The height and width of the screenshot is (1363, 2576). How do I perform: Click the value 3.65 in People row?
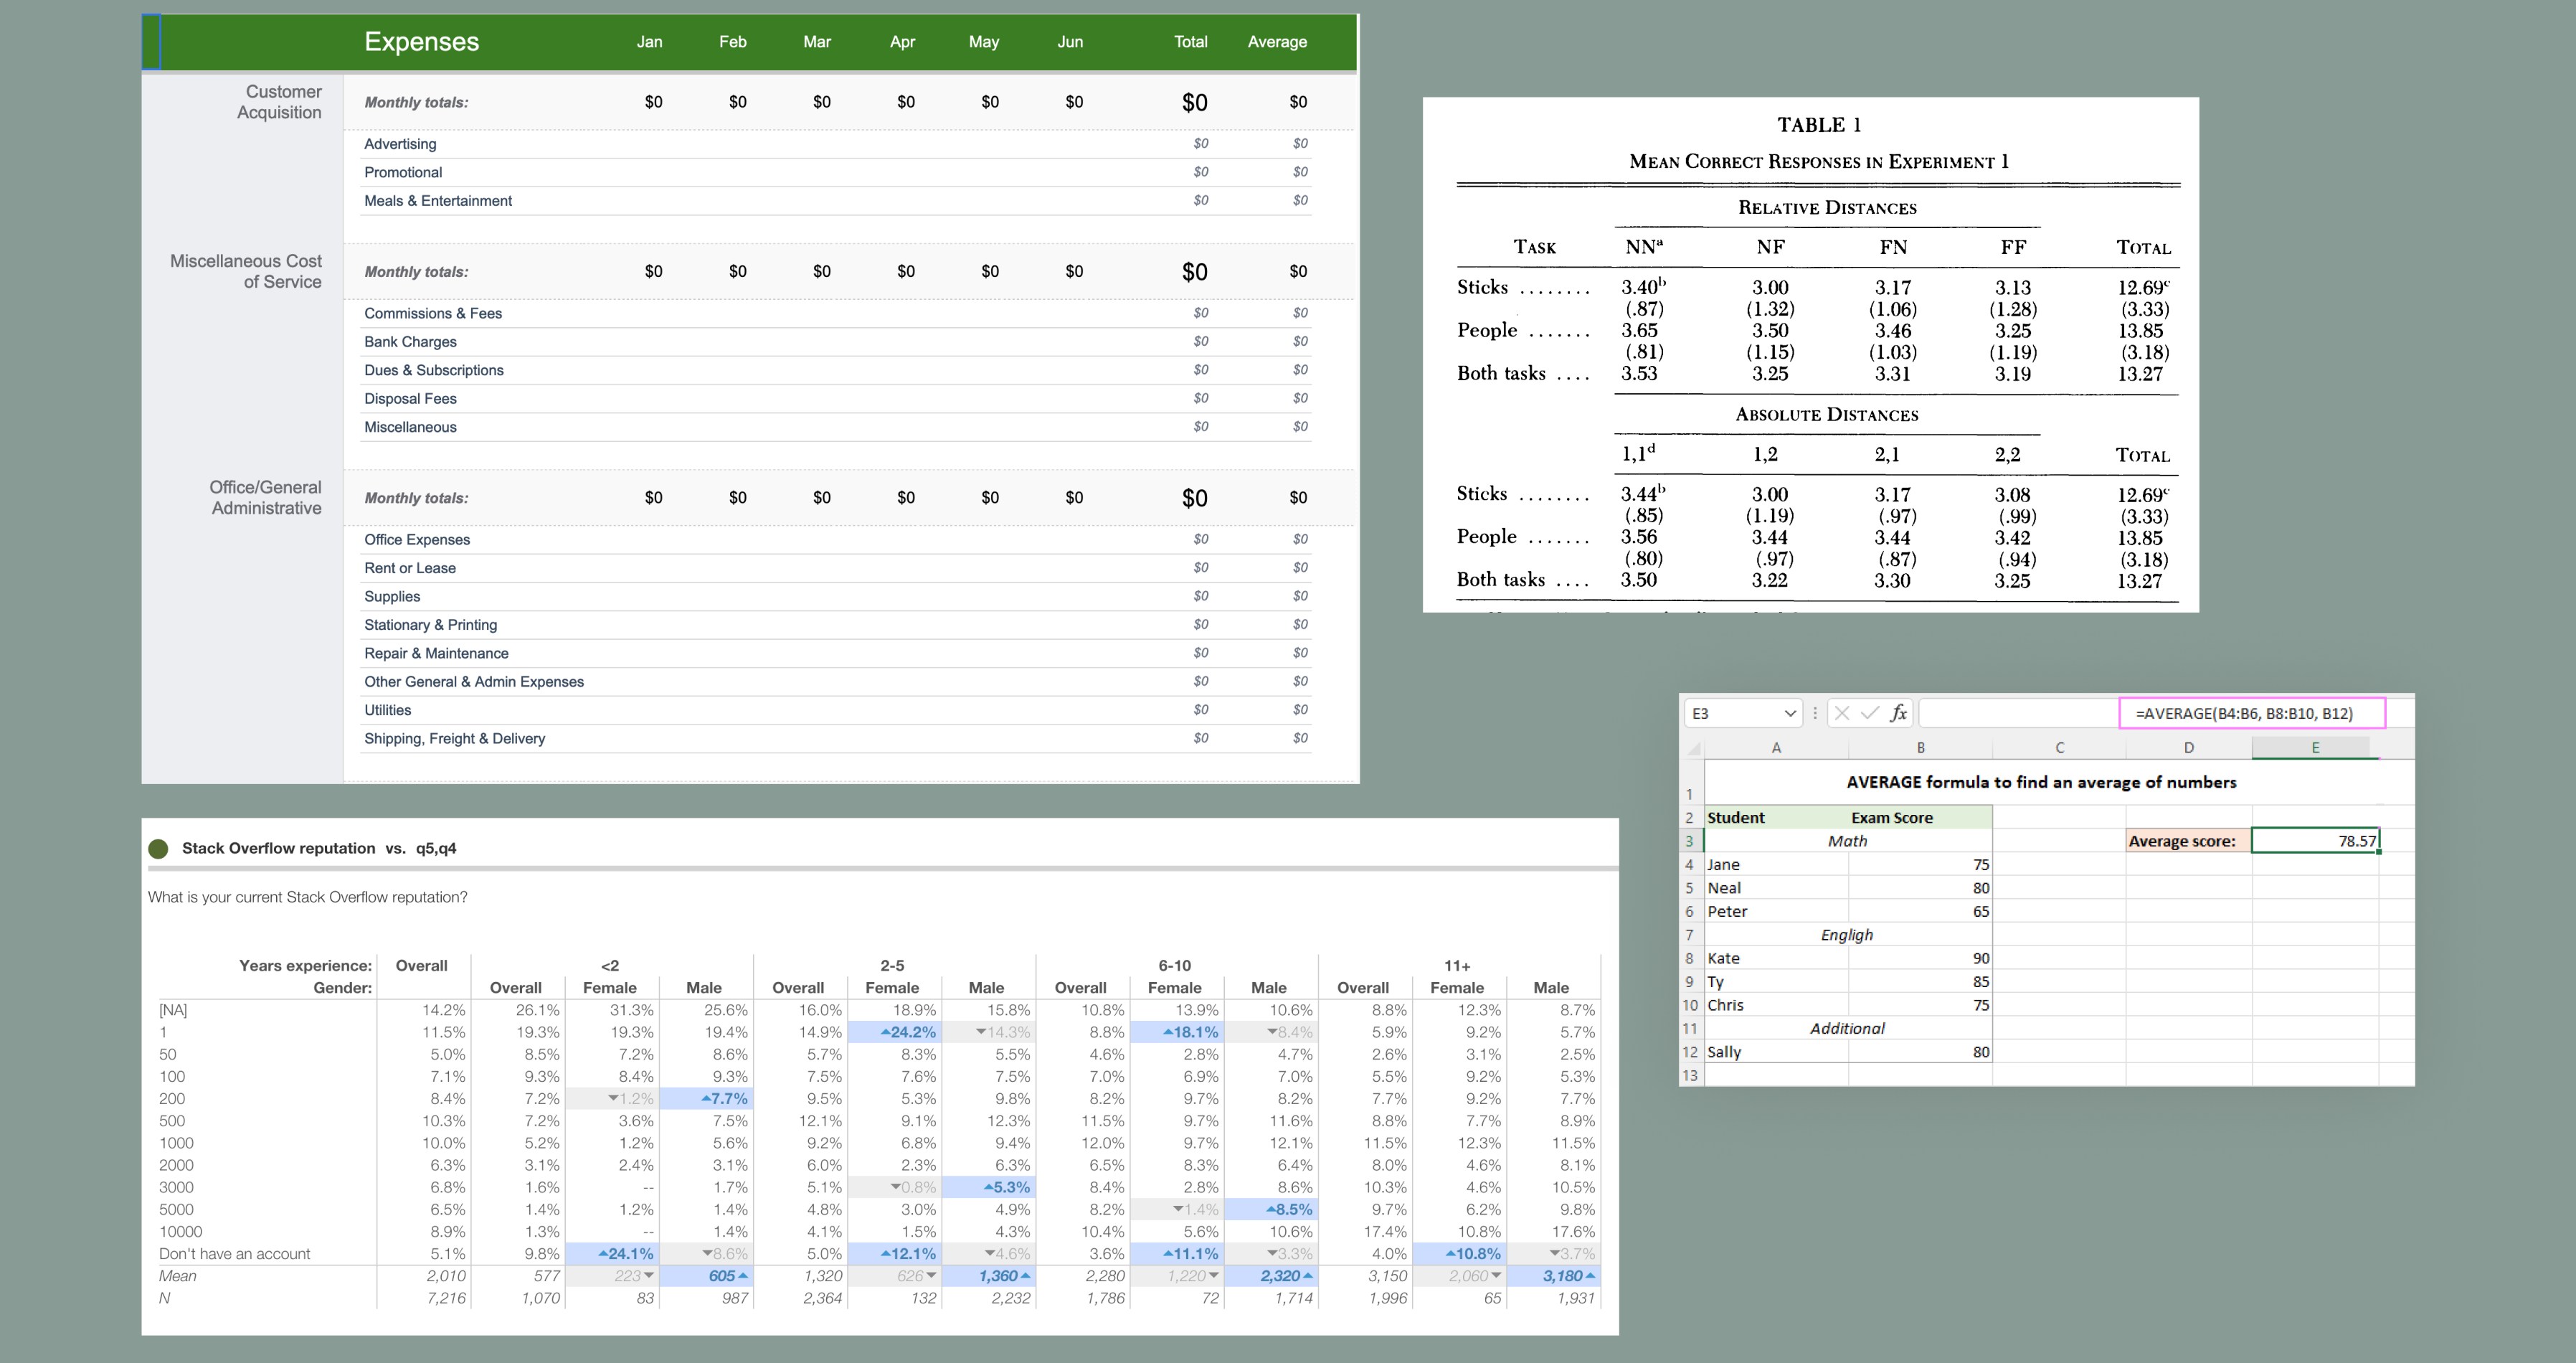[1639, 331]
